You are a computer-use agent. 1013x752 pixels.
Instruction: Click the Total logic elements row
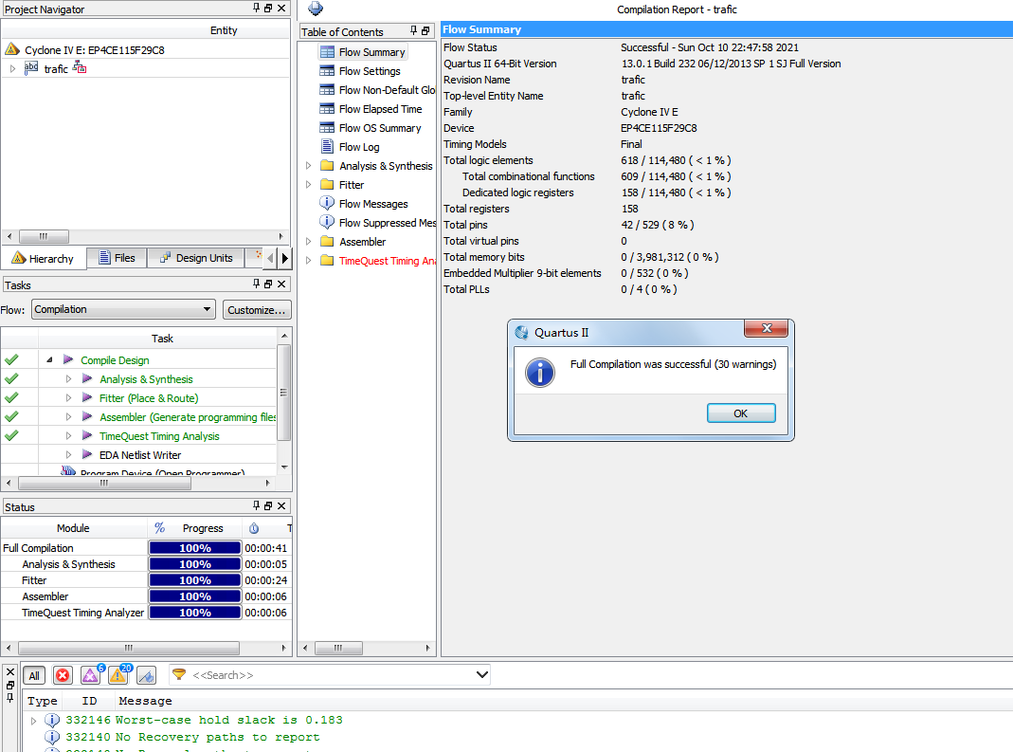pos(727,160)
